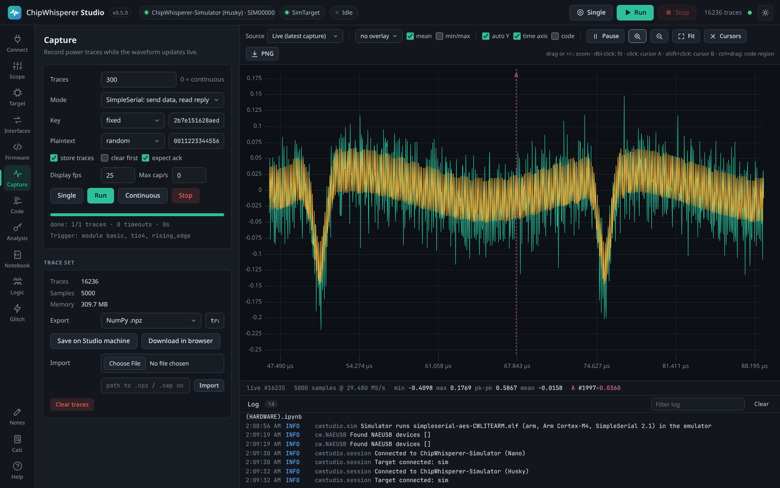Open the Connect panel in sidebar

click(17, 43)
